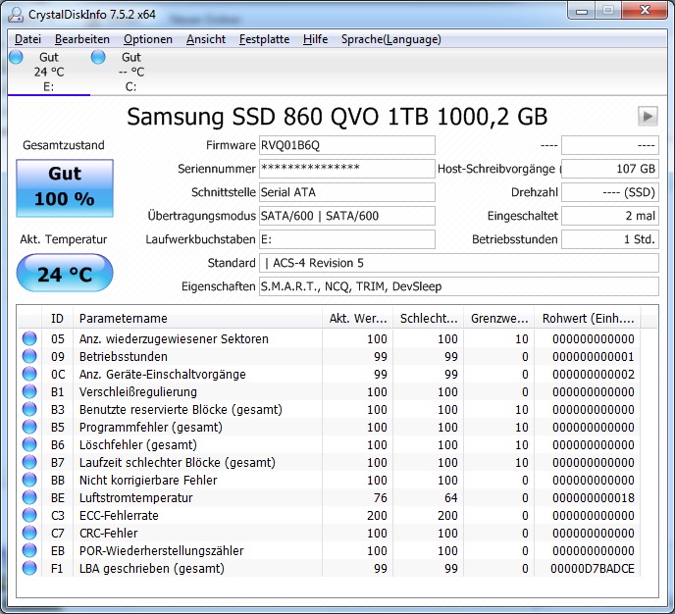The width and height of the screenshot is (675, 614).
Task: Click status orb in POR-Wiederherstellungszähler row
Action: click(x=29, y=550)
